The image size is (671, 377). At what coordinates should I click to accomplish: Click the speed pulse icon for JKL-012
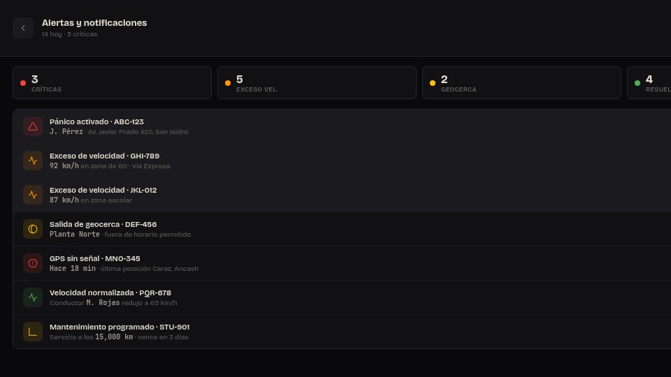(x=33, y=195)
